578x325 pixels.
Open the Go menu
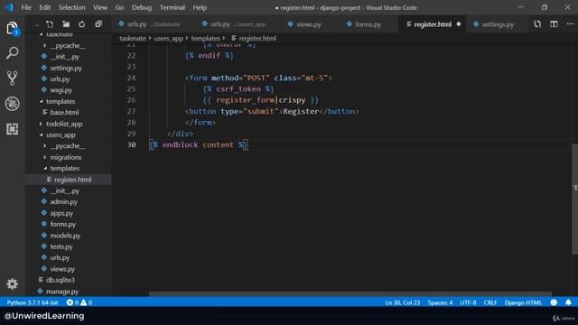(119, 7)
